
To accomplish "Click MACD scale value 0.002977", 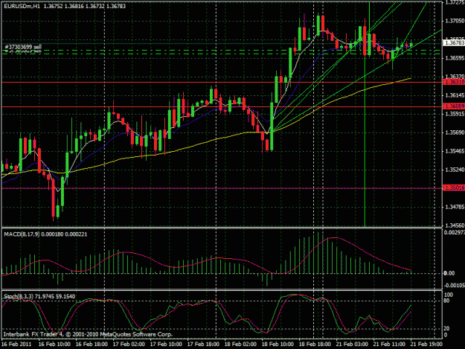I will [x=454, y=232].
